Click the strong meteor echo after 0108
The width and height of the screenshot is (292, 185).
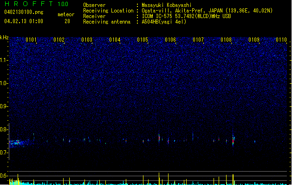tap(233, 140)
